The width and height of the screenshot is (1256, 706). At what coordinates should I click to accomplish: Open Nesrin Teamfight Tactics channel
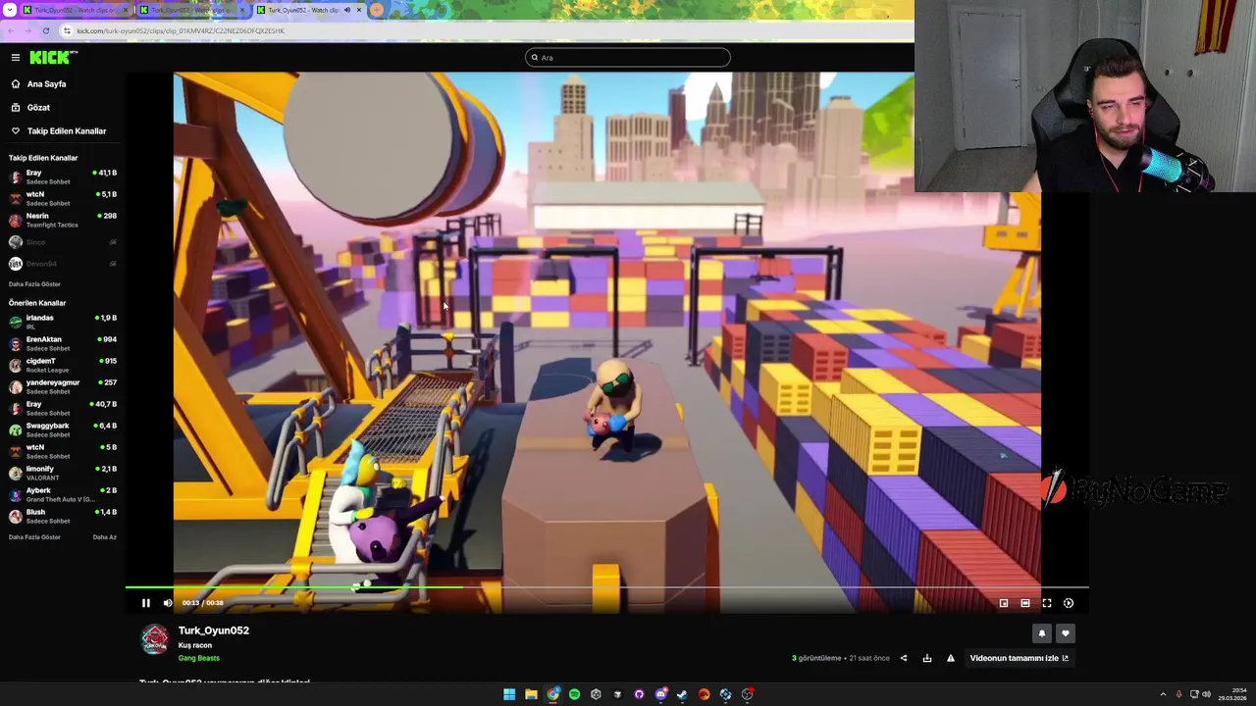[x=63, y=220]
